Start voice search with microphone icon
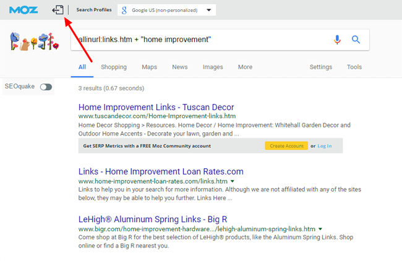Image resolution: width=402 pixels, height=261 pixels. (337, 40)
